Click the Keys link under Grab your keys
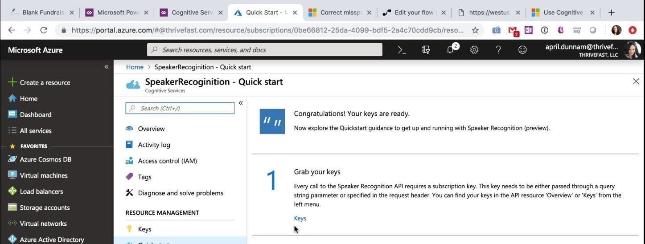 (x=300, y=218)
